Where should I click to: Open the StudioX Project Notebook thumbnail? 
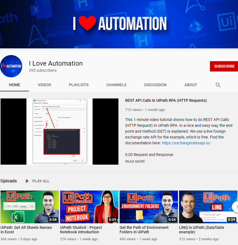(89, 207)
